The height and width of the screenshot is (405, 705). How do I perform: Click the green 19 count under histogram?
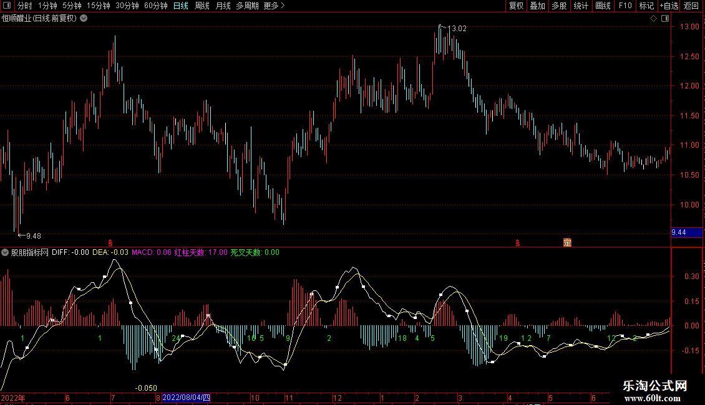[x=503, y=338]
